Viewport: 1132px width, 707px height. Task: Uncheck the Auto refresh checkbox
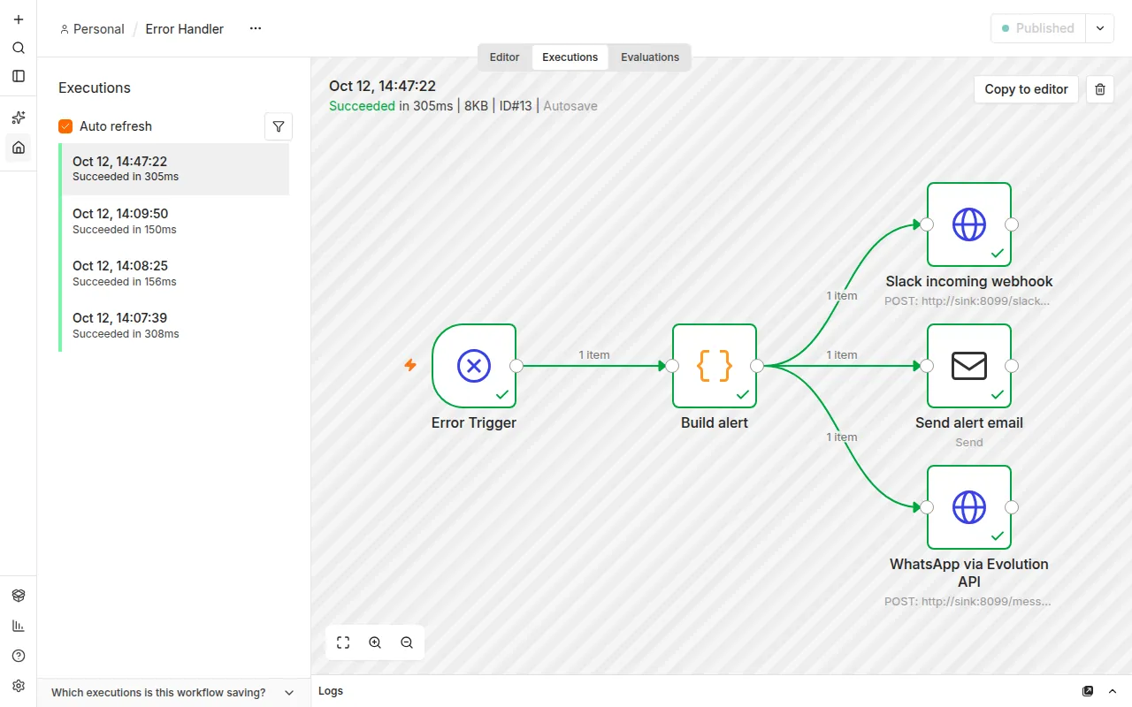pyautogui.click(x=65, y=126)
